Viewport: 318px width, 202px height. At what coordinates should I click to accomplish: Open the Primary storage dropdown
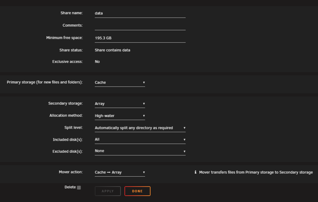[120, 83]
